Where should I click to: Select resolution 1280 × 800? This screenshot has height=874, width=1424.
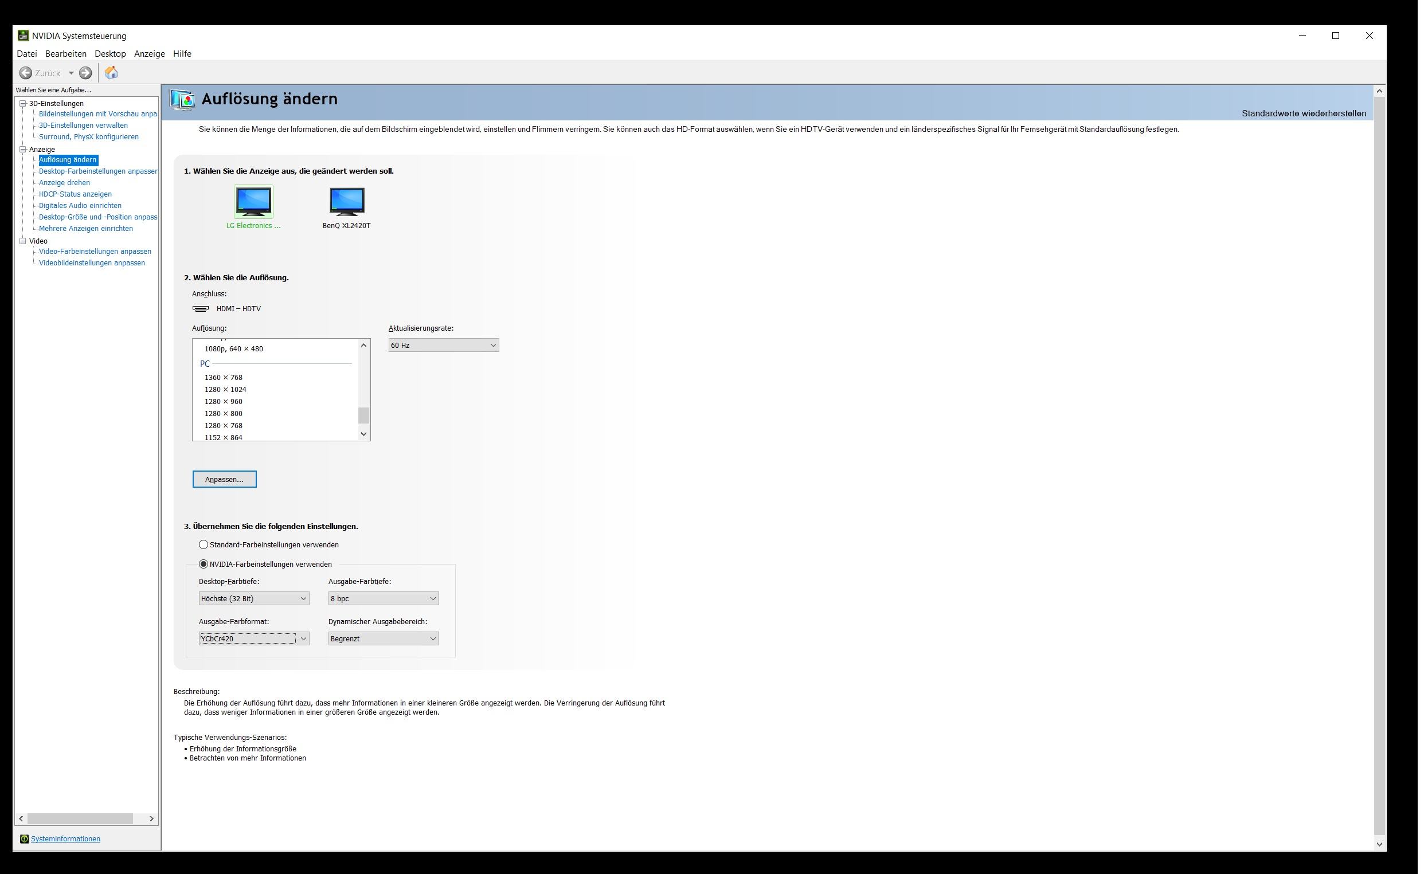[223, 414]
